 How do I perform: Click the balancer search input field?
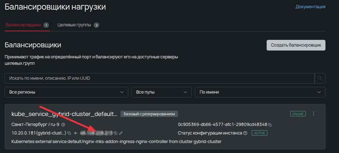point(159,78)
